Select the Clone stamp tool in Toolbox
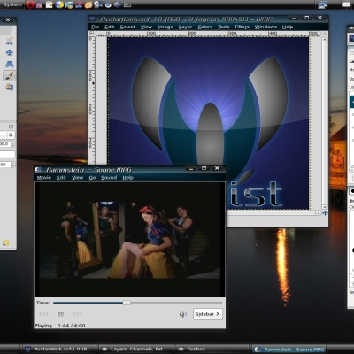 click(10, 87)
